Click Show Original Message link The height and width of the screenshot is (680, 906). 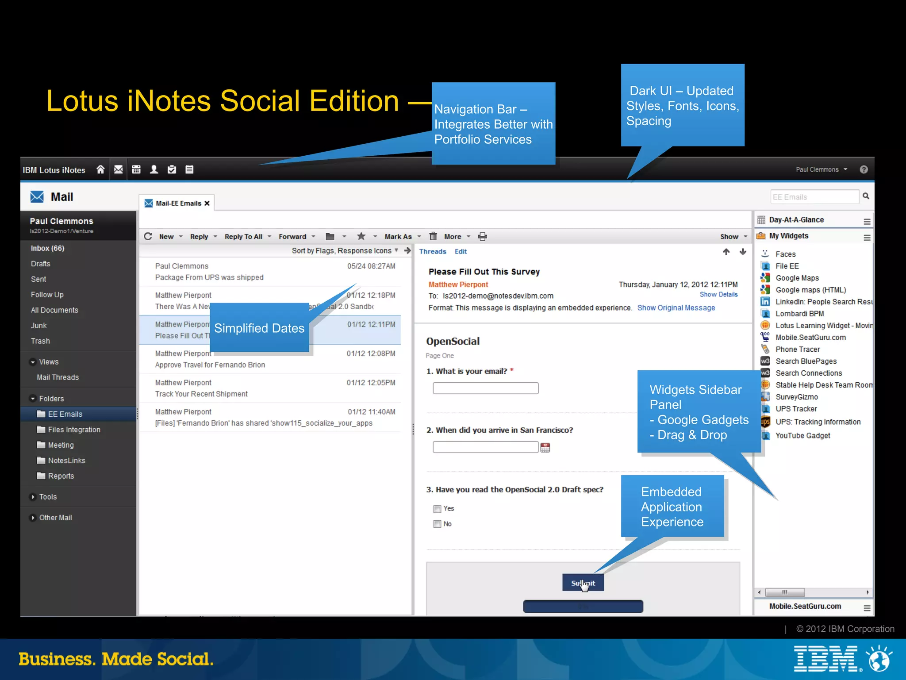[x=676, y=307]
